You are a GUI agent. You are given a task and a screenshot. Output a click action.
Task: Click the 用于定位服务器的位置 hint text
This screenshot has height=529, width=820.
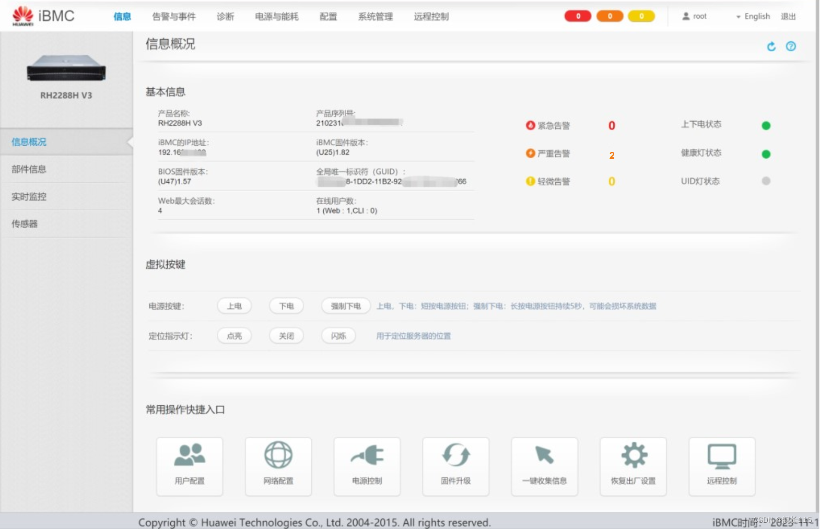[414, 336]
